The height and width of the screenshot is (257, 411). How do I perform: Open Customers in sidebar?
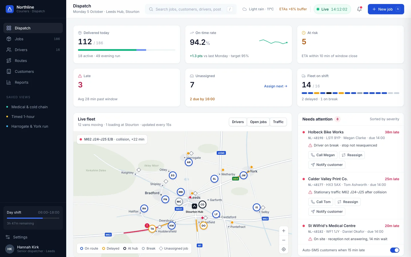pyautogui.click(x=33, y=71)
